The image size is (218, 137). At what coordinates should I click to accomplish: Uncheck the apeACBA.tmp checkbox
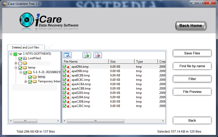point(64,84)
